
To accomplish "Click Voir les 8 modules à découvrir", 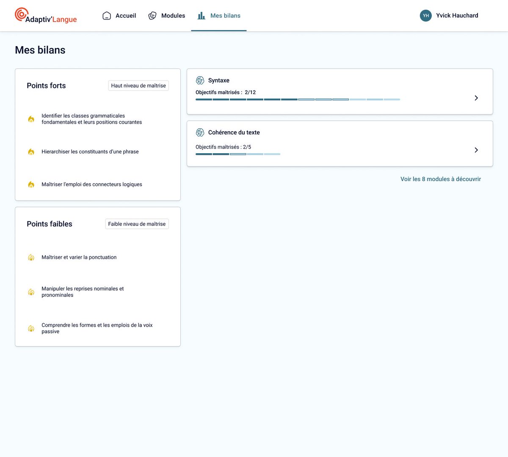I will point(441,179).
